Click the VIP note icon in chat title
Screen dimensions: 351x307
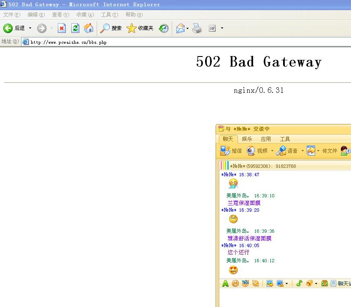(x=221, y=129)
